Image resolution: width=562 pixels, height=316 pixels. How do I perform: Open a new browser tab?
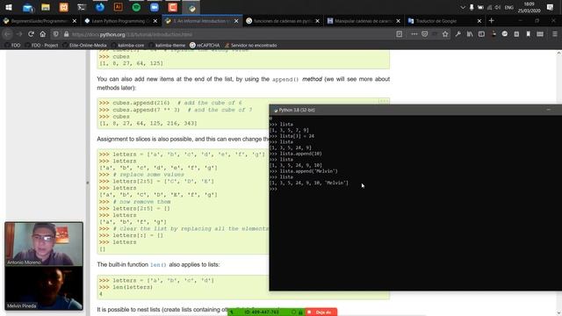pyautogui.click(x=492, y=21)
